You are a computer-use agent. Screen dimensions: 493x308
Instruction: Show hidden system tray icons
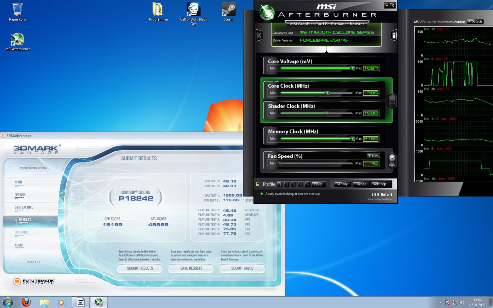pyautogui.click(x=440, y=302)
